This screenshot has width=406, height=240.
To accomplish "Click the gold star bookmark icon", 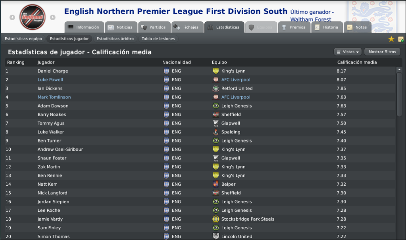I will tap(391, 39).
